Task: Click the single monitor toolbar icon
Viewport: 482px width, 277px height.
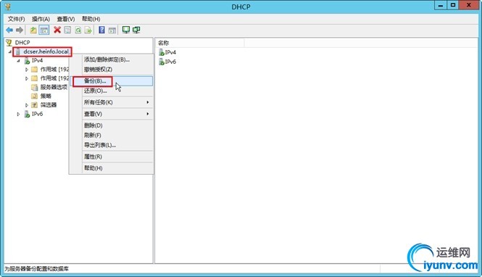Action: (x=125, y=30)
